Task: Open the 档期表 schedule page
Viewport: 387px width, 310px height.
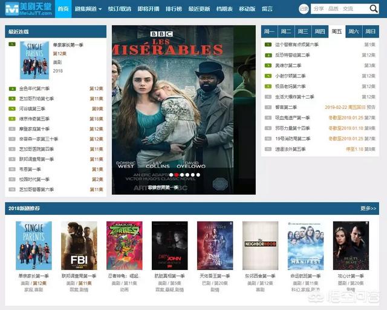Action: click(224, 9)
